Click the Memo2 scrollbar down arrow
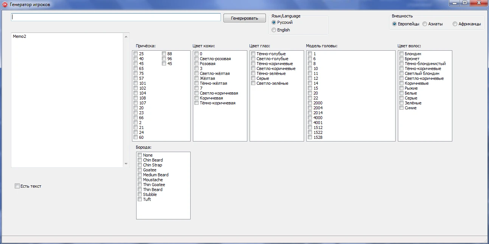489x244 pixels. coord(126,164)
